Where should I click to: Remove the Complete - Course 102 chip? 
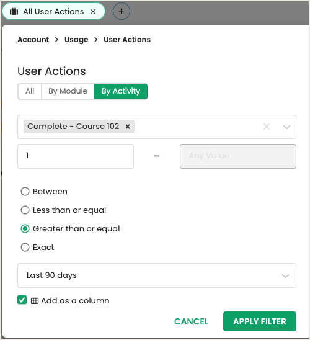[x=128, y=127]
